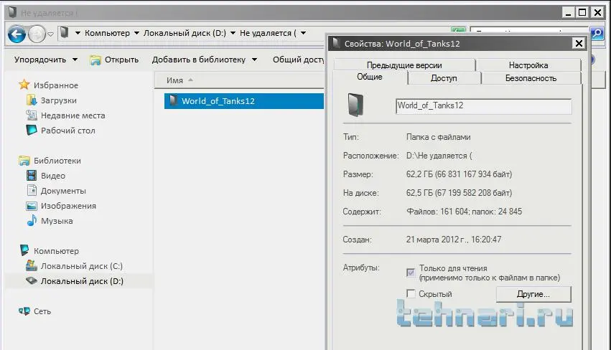Open Сеть in the navigation pane
Viewport: 611px width, 350px height.
click(42, 311)
